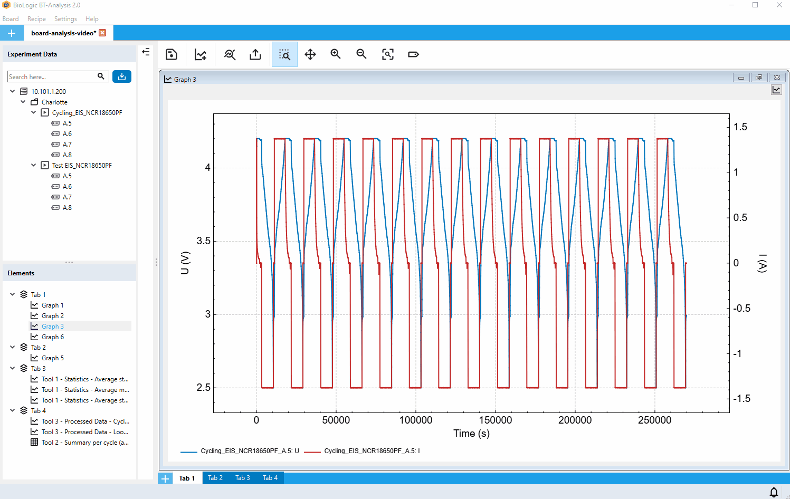The width and height of the screenshot is (790, 499).
Task: Click the export upload icon
Action: (255, 54)
